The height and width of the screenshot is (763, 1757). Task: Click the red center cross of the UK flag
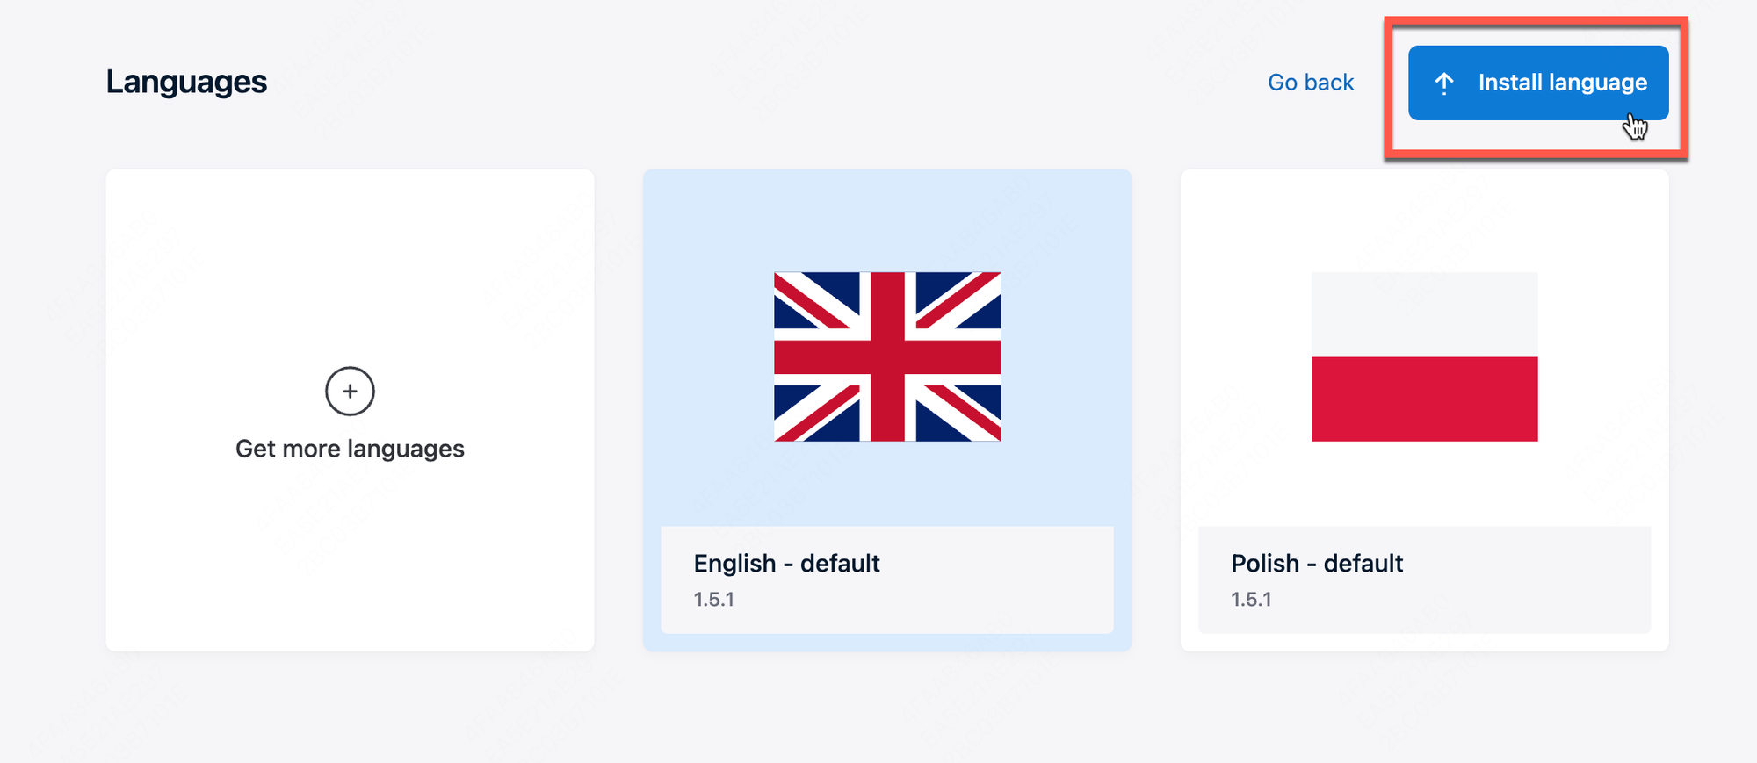[x=887, y=356]
